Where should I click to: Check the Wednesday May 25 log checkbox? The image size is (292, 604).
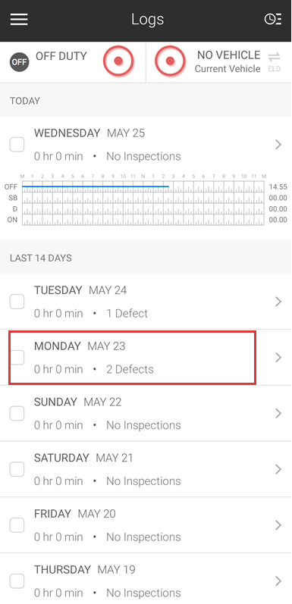click(17, 145)
